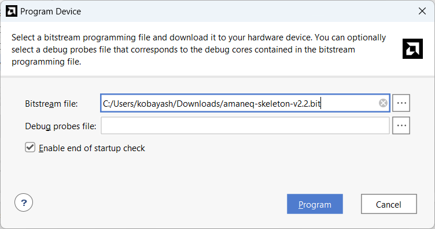
Task: Clear the Bitstream file path field
Action: 383,103
